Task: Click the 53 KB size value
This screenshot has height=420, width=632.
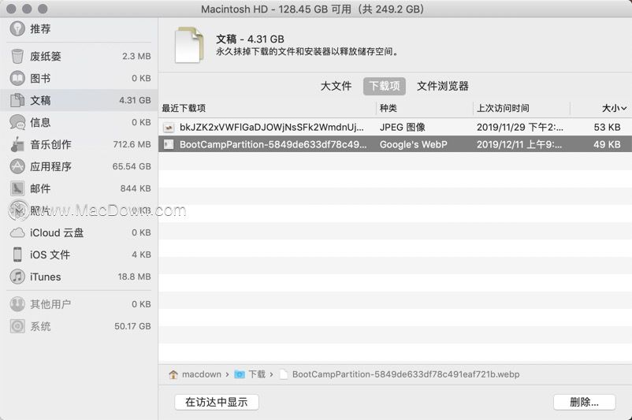Action: pyautogui.click(x=607, y=128)
